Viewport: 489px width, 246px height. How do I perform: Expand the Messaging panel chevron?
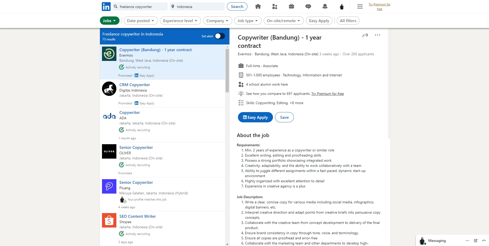[484, 241]
